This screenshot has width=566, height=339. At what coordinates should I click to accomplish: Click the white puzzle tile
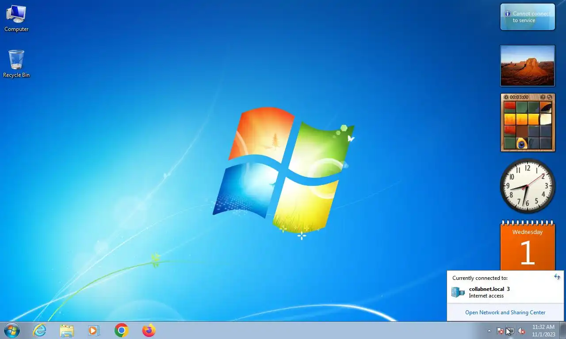(546, 119)
